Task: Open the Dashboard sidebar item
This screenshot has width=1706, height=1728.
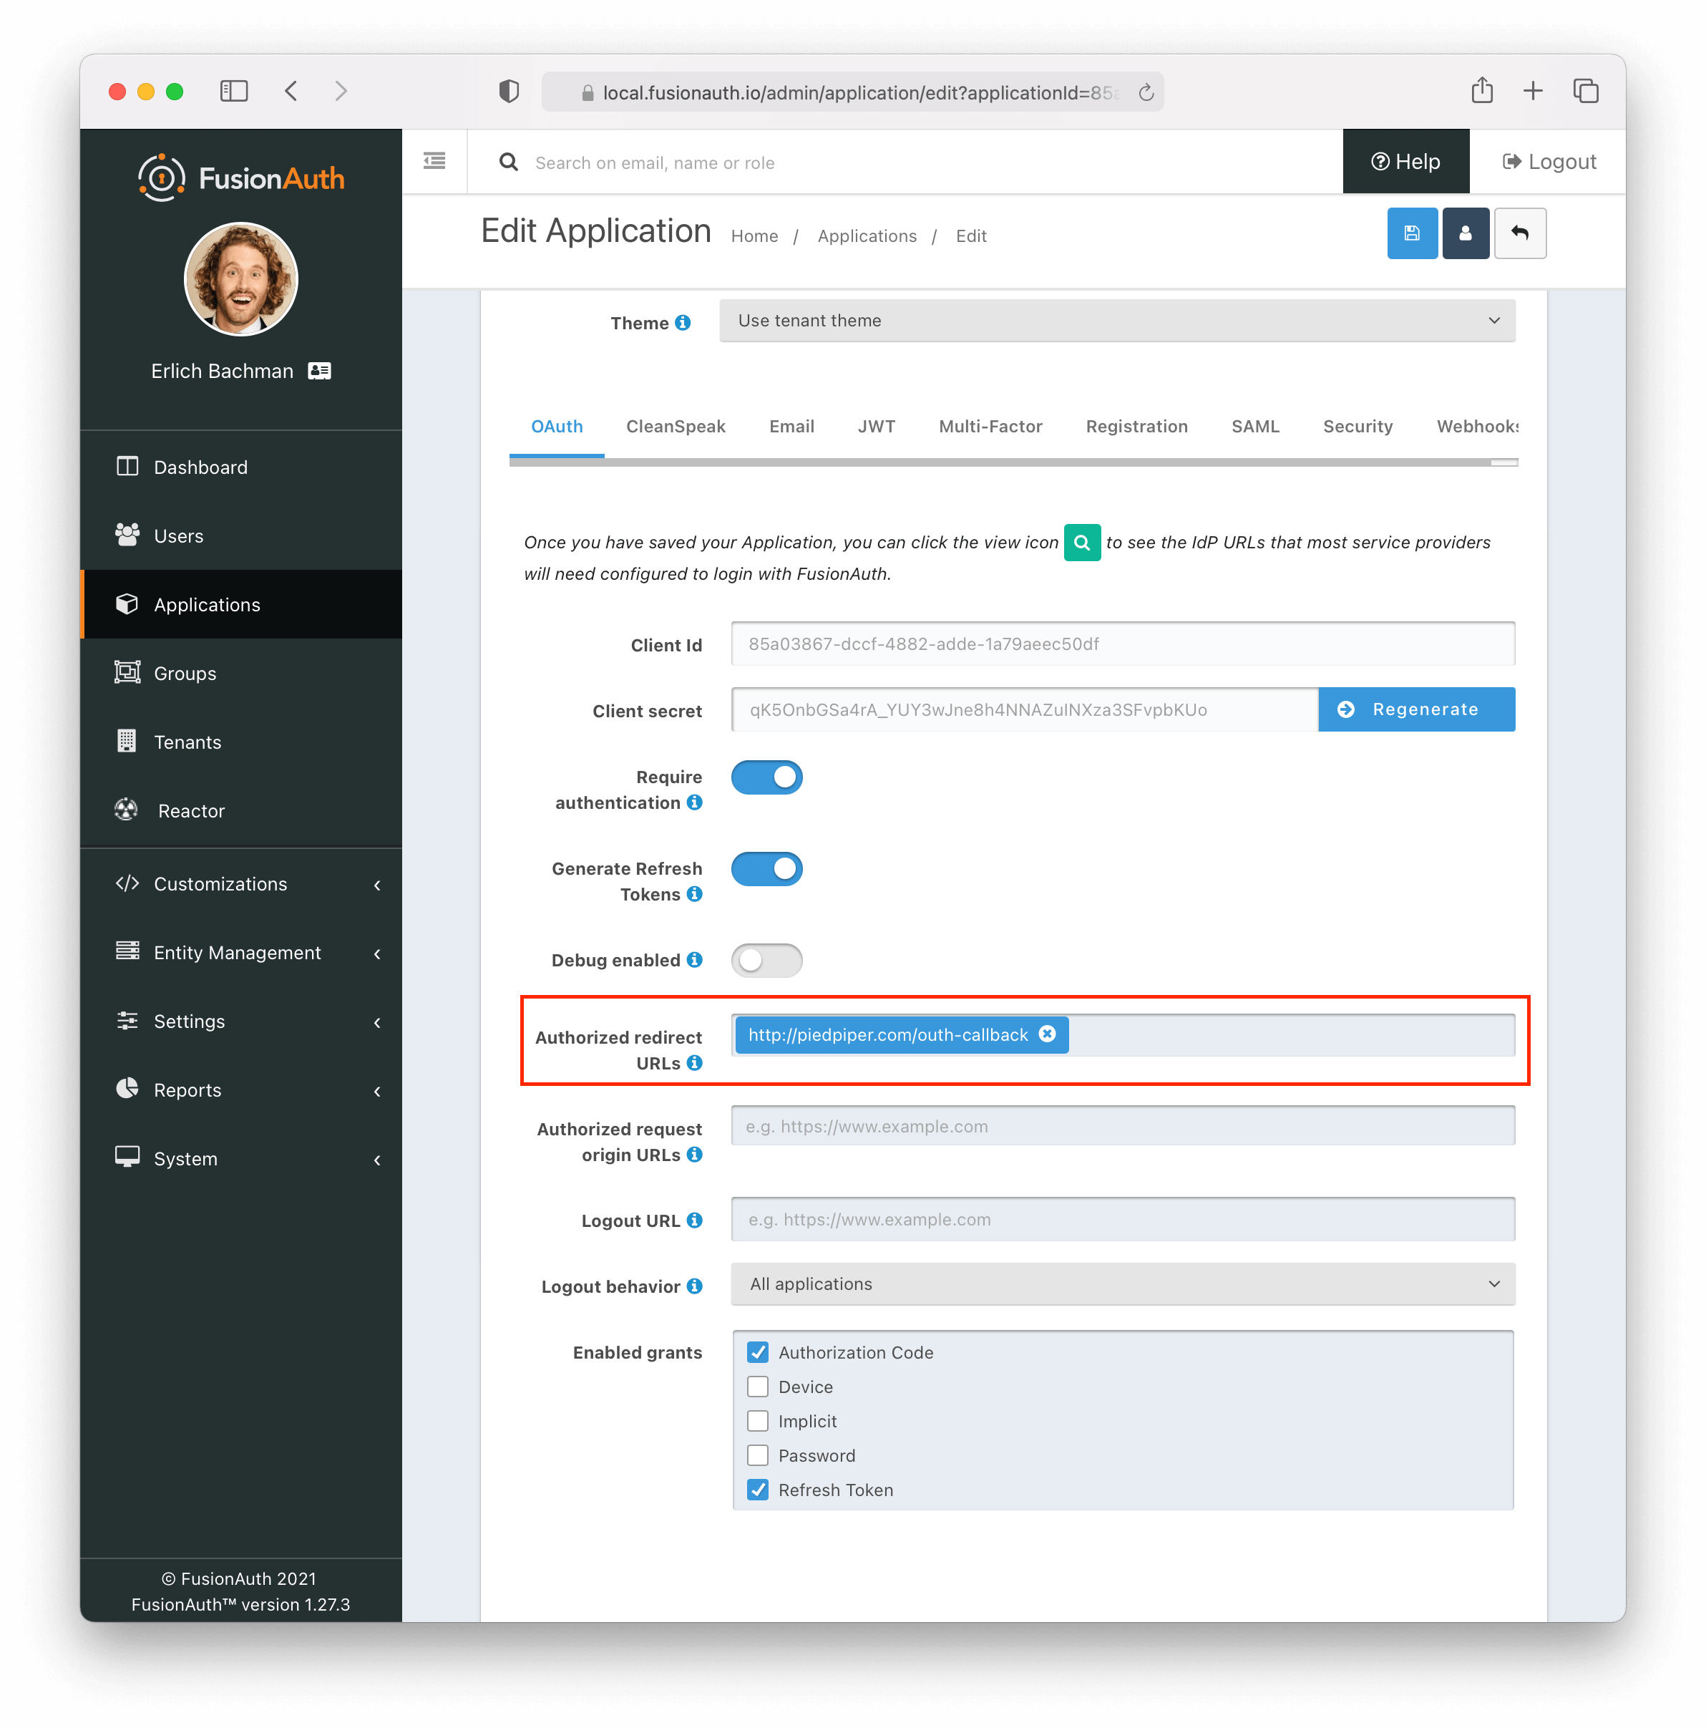Action: coord(240,467)
